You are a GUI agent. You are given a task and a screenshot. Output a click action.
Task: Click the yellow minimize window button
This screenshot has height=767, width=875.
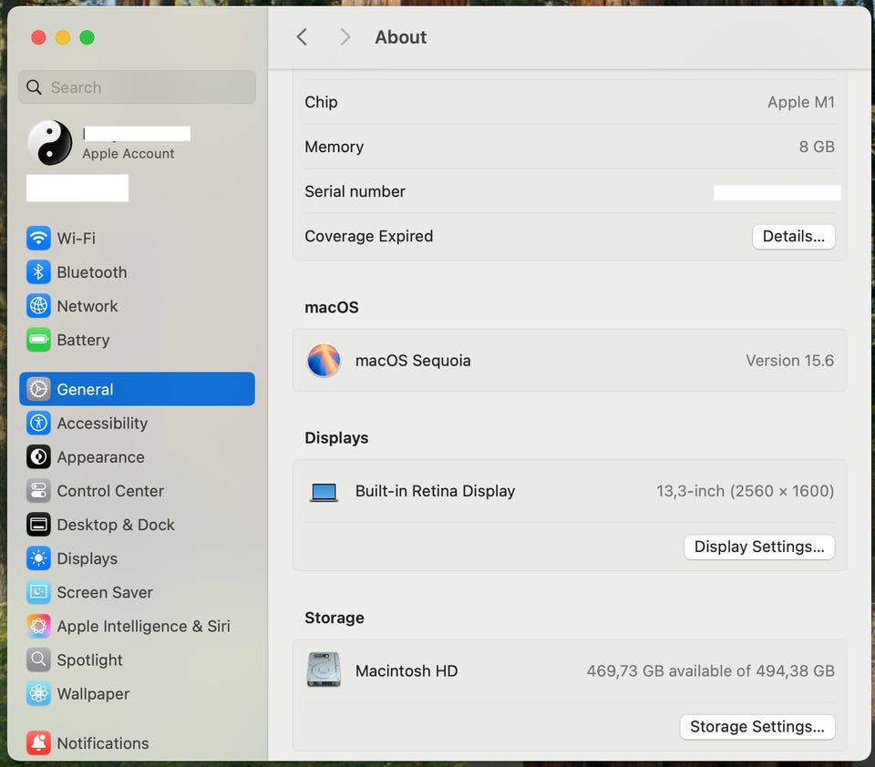pyautogui.click(x=63, y=37)
